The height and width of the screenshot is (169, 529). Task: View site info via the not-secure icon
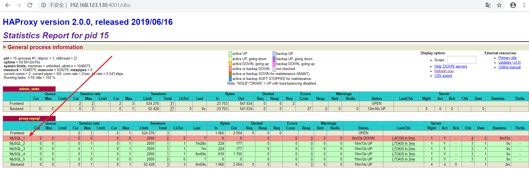[43, 5]
